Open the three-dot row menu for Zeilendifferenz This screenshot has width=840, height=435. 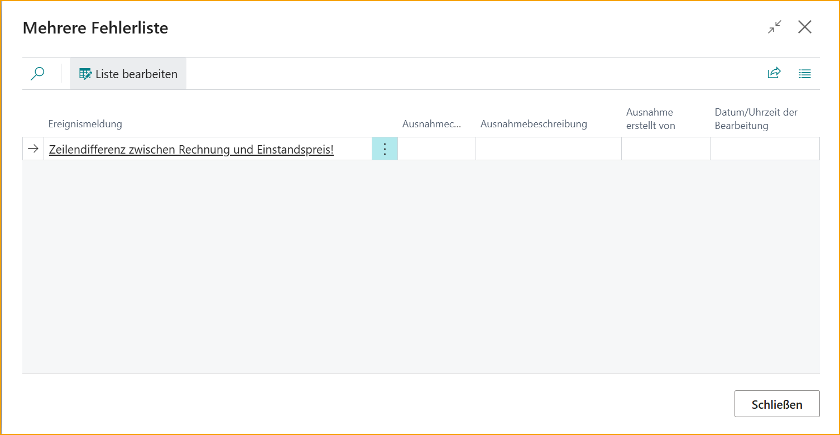coord(385,149)
